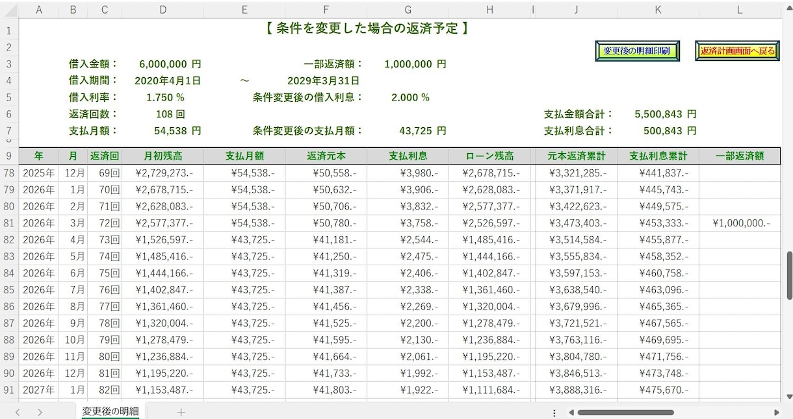The height and width of the screenshot is (419, 793).
Task: Click the horizontal scrollbar thumb
Action: point(625,413)
